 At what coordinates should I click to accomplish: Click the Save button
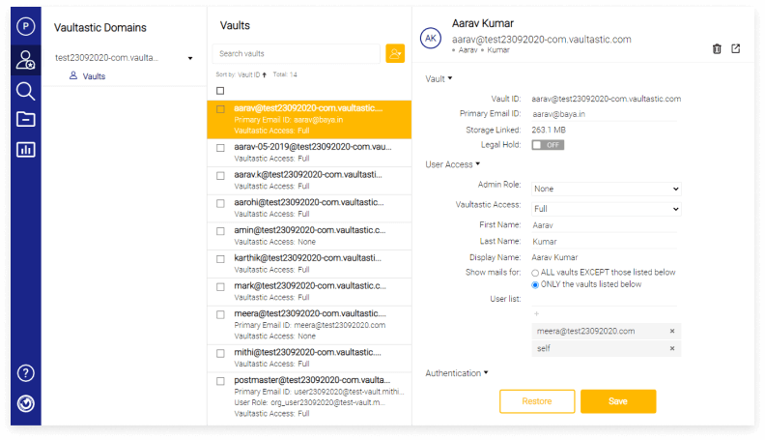618,401
